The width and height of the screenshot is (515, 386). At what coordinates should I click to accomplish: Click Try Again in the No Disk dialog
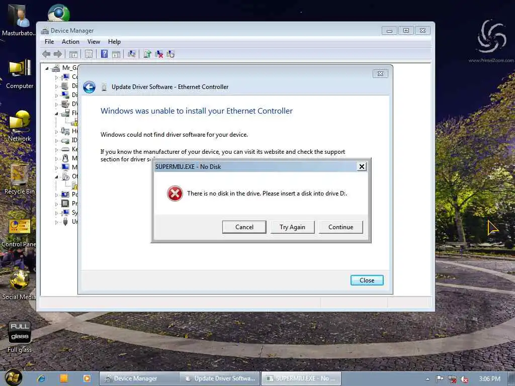[292, 227]
